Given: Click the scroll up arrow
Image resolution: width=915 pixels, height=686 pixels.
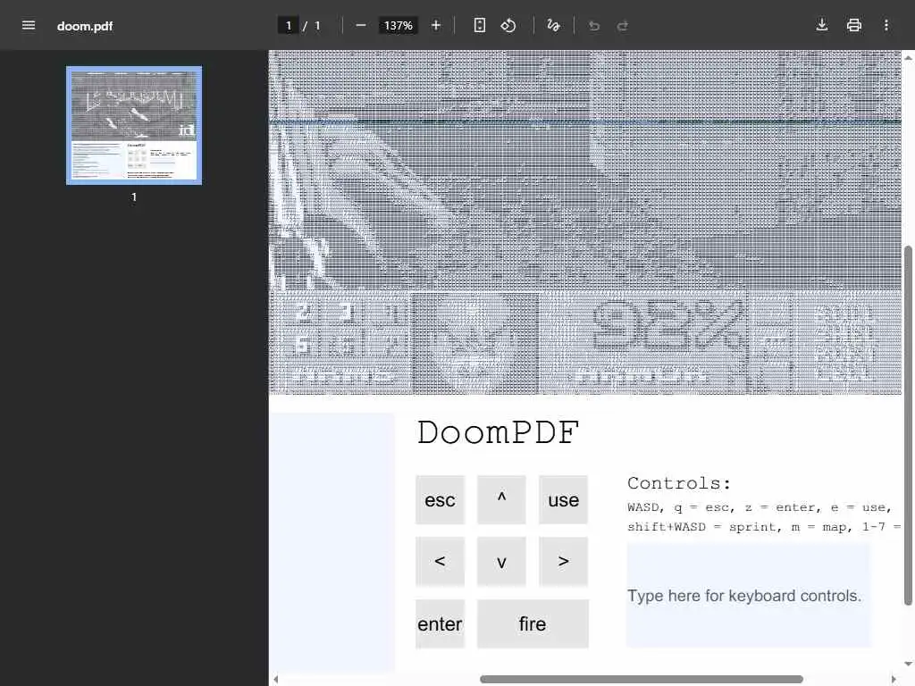Looking at the screenshot, I should pos(908,57).
